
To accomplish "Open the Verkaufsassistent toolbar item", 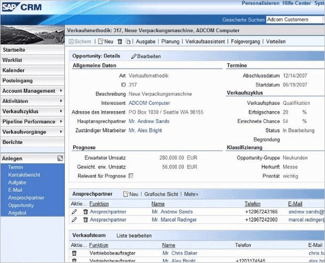I will pos(206,41).
